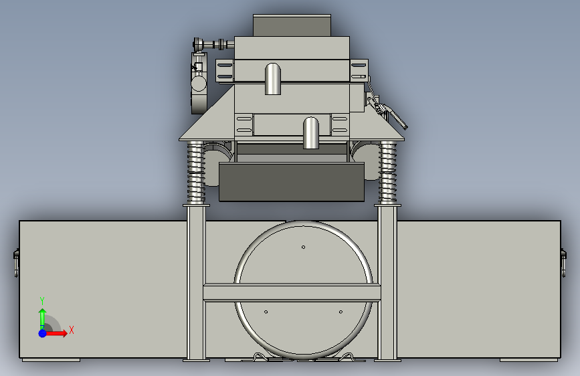Viewport: 580px width, 376px height.
Task: Select the right foot pad under base box
Action: 529,360
